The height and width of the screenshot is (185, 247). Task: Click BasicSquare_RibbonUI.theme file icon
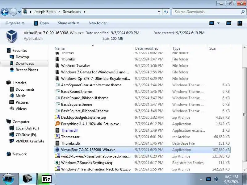(x=57, y=111)
